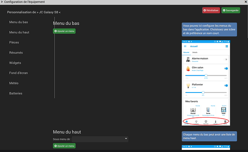Click the Clim salon temperature slider handle
Image resolution: width=248 pixels, height=152 pixels.
click(206, 75)
